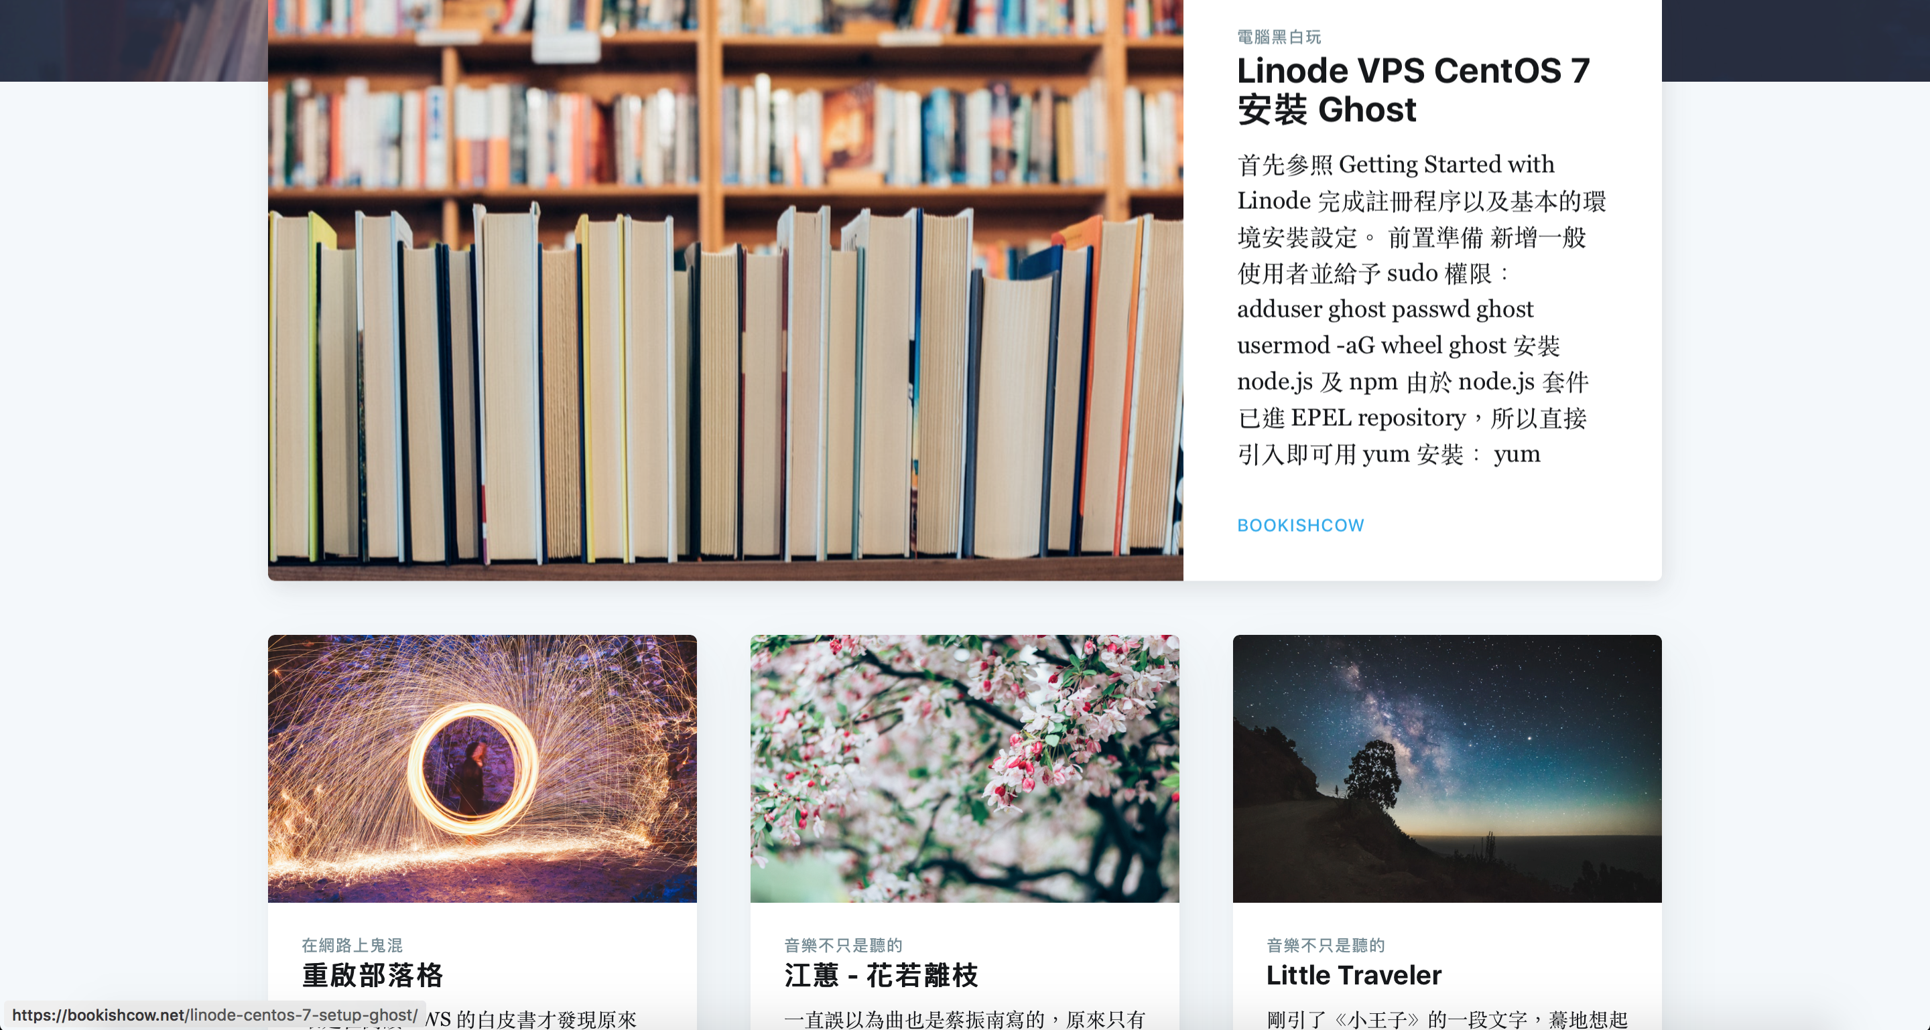Read the 江蕙 post excerpt line

pyautogui.click(x=965, y=1019)
